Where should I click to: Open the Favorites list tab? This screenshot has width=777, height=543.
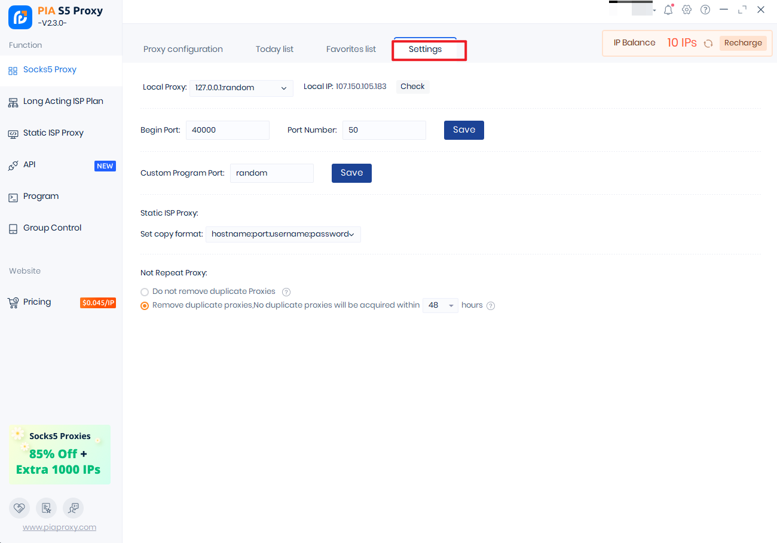click(351, 49)
